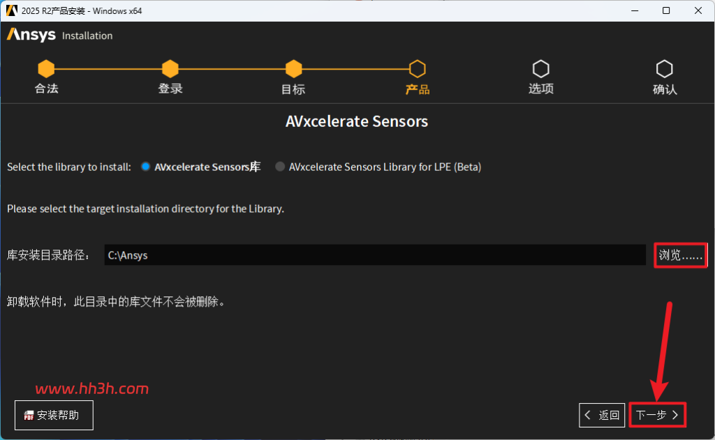Click the 'Please select the target installation directory' text
The height and width of the screenshot is (440, 715).
click(x=145, y=208)
